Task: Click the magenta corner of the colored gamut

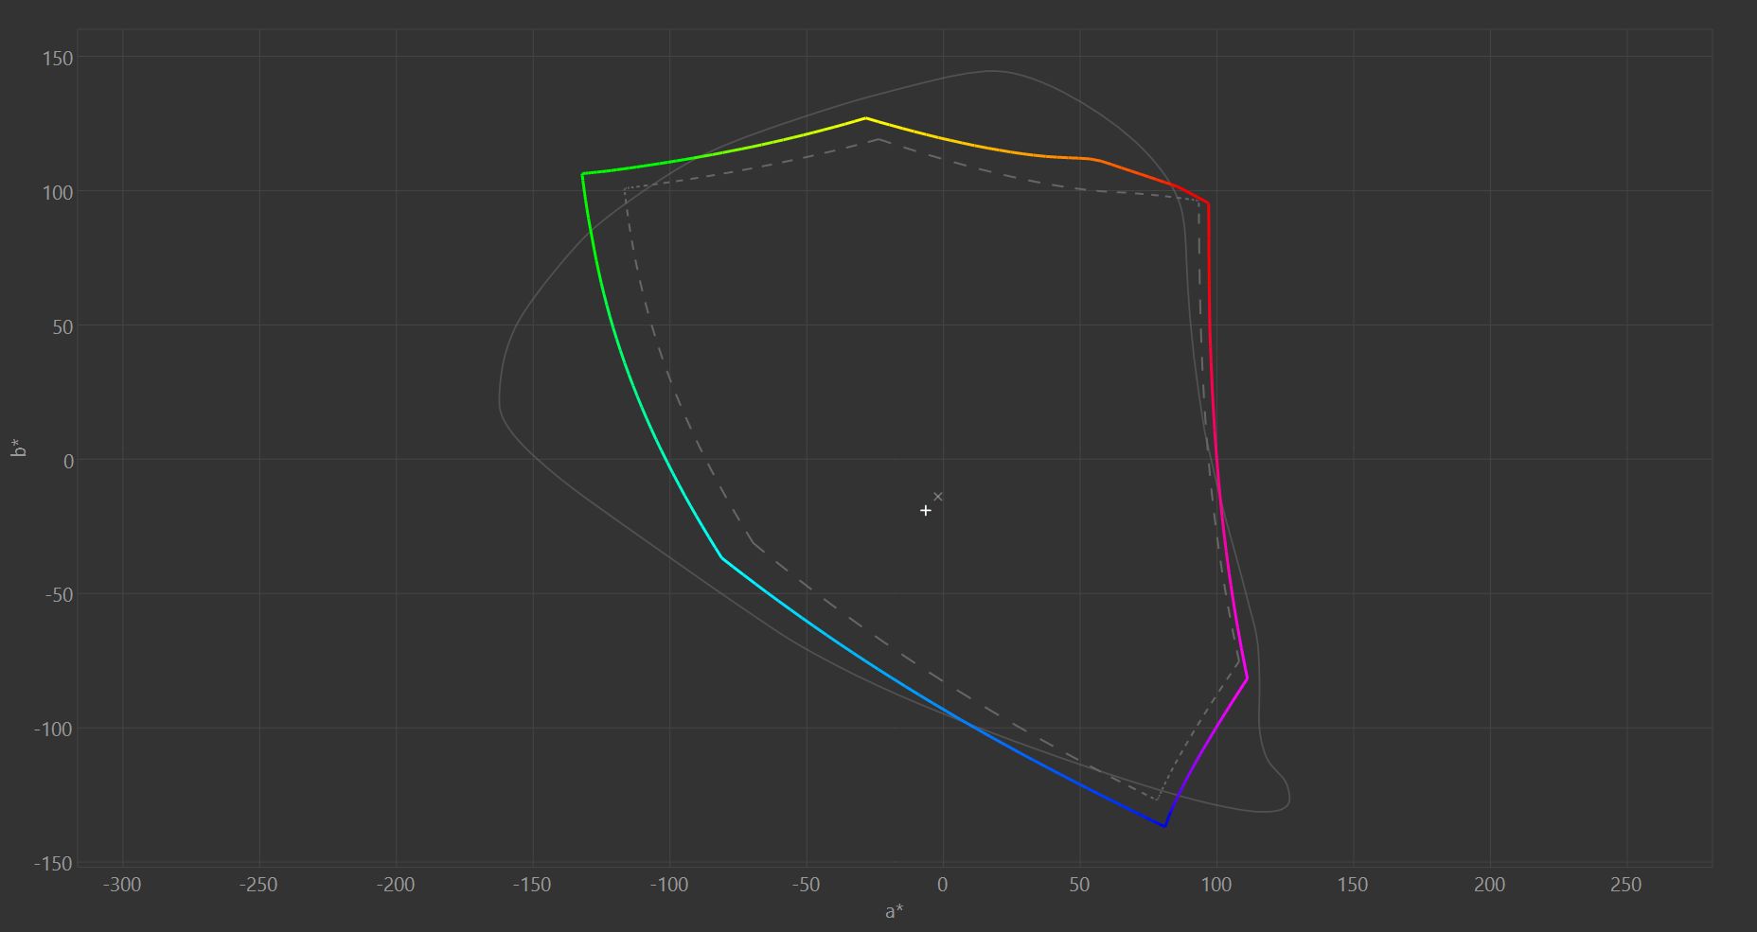Action: tap(1247, 678)
